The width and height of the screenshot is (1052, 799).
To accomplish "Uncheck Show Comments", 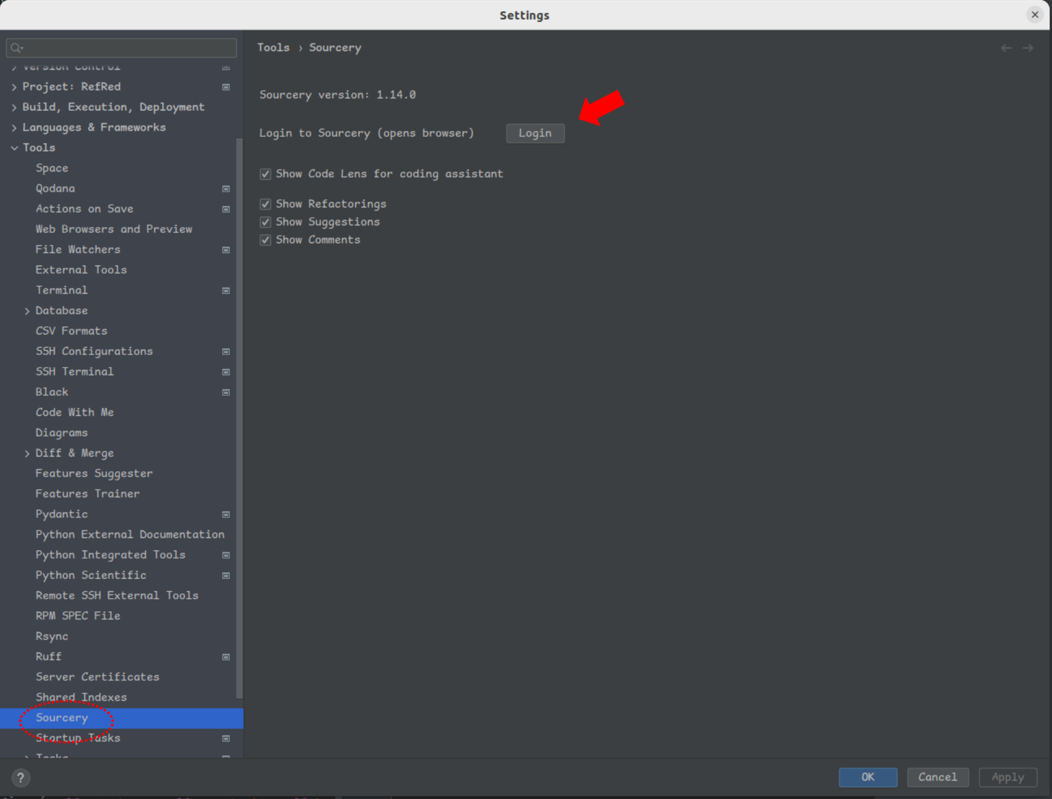I will tap(265, 240).
